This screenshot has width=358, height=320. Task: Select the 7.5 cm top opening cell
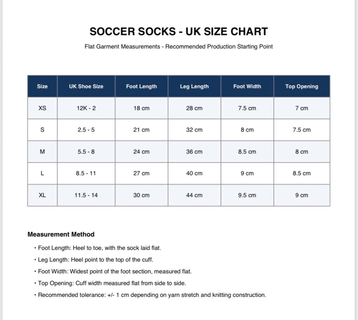pyautogui.click(x=302, y=130)
